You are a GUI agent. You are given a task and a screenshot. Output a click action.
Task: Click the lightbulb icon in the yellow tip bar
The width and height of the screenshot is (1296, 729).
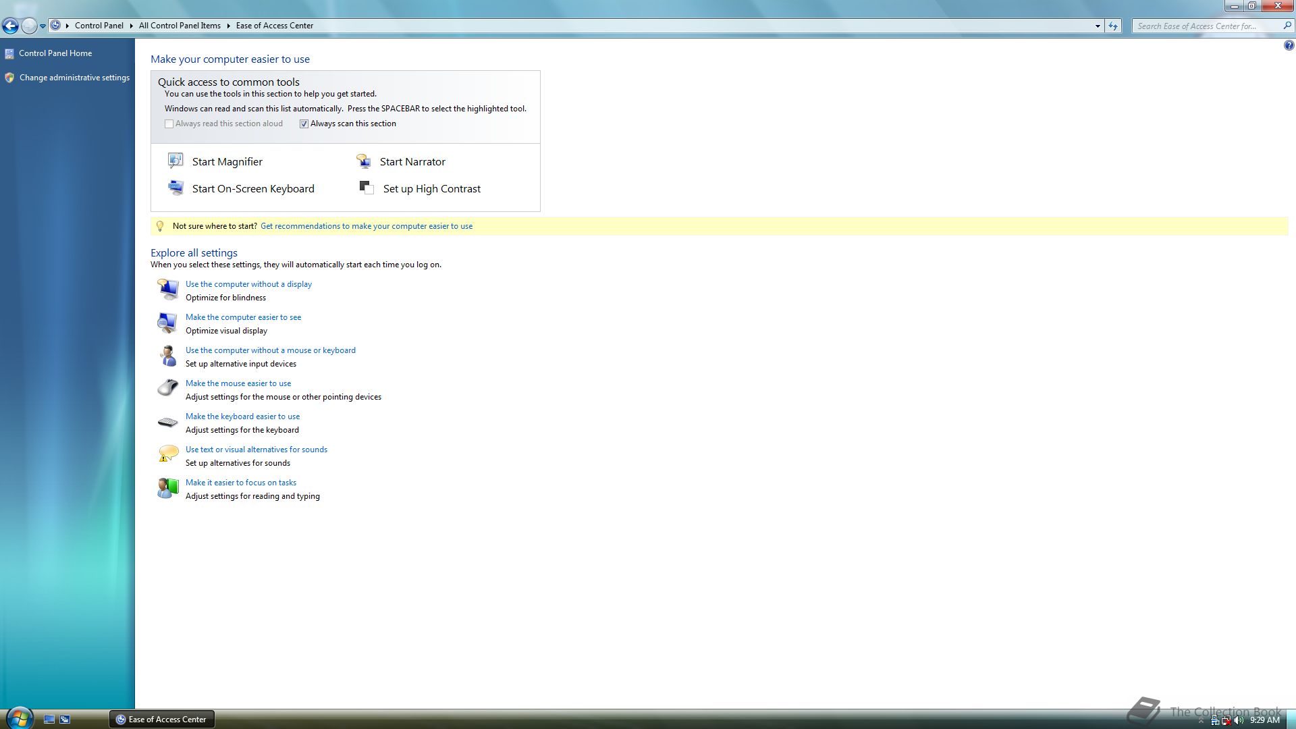tap(160, 226)
